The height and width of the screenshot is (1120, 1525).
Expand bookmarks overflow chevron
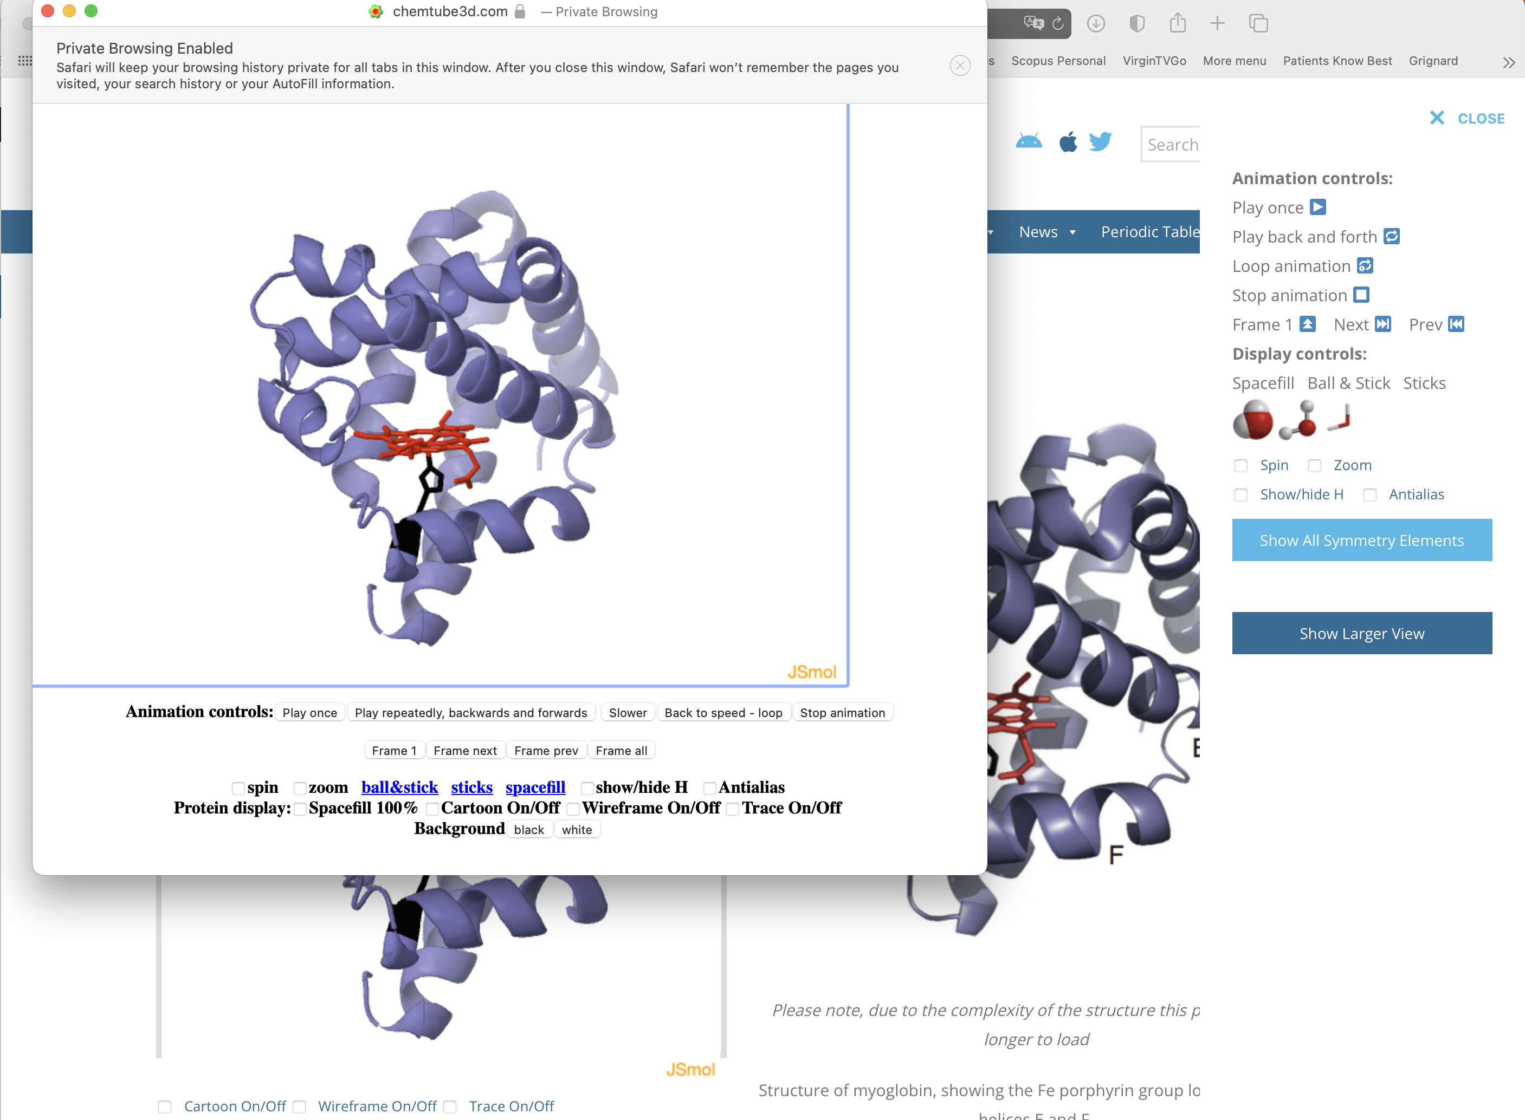pos(1509,62)
